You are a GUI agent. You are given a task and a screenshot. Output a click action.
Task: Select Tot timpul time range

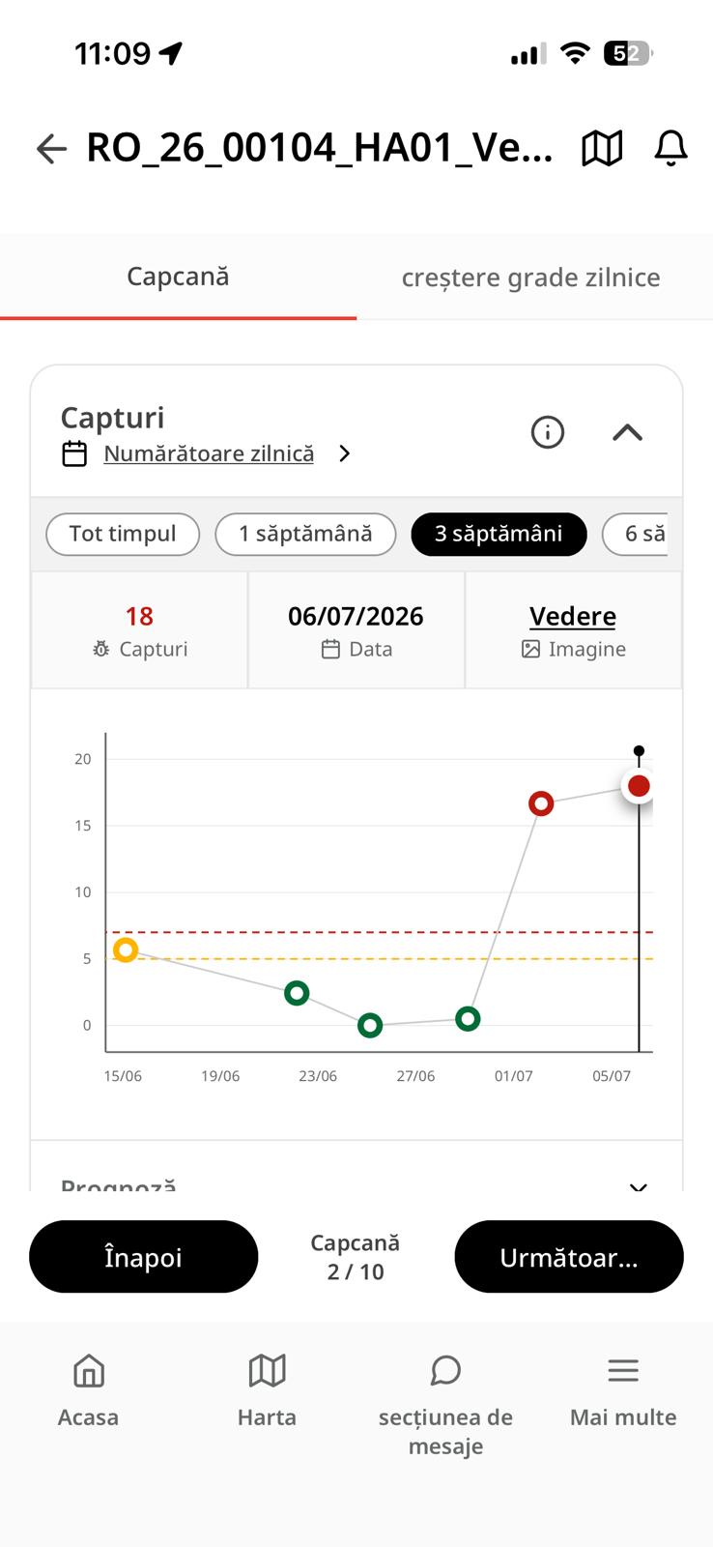(x=123, y=534)
